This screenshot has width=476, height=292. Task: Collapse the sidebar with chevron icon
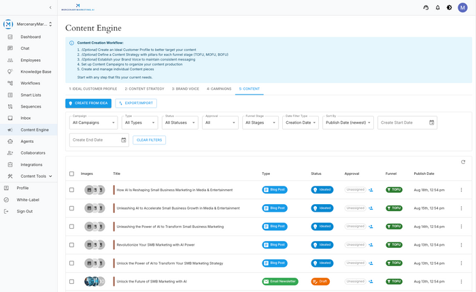click(x=50, y=7)
